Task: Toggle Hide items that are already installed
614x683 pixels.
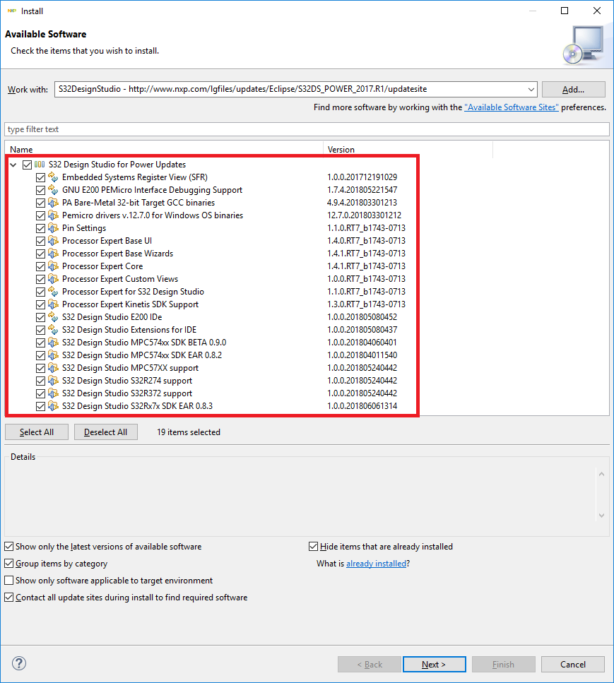Action: 313,546
